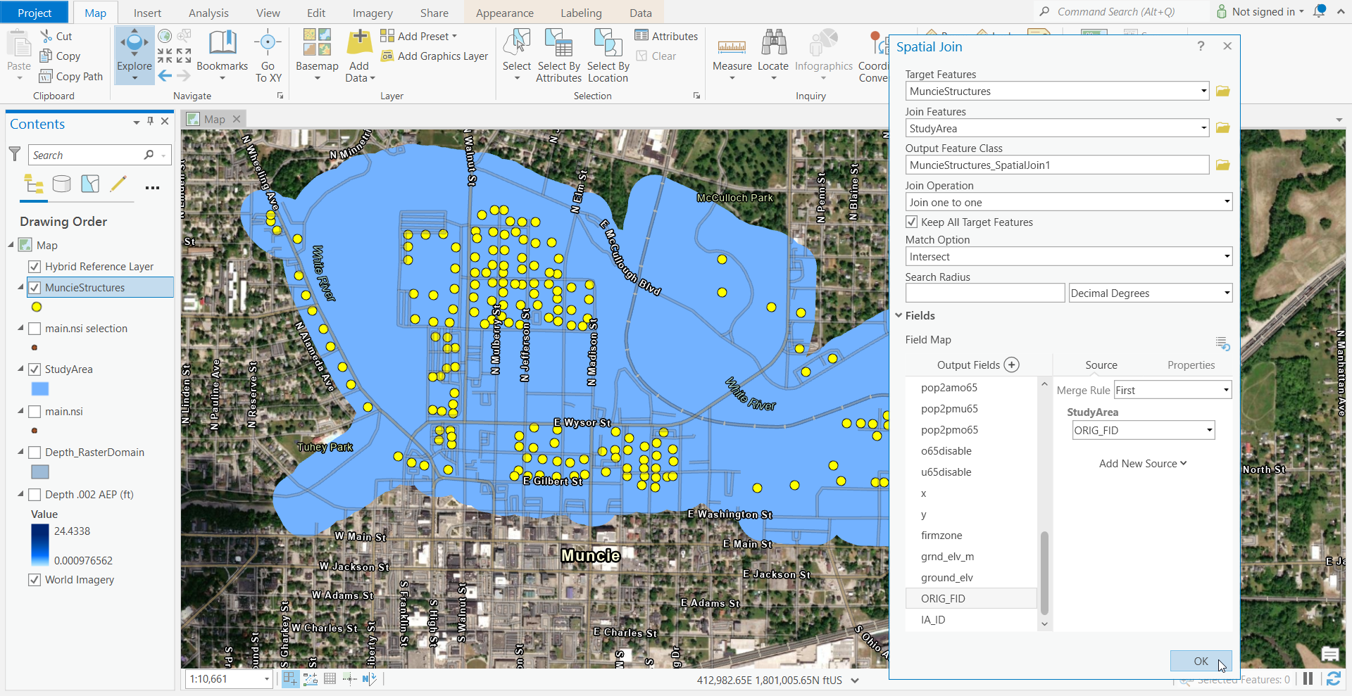Click Depth_RasterDomain symbol swatch
This screenshot has width=1352, height=696.
(x=40, y=472)
